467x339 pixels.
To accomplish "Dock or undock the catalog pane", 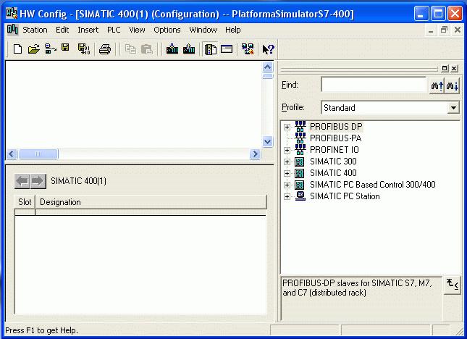I will [445, 68].
